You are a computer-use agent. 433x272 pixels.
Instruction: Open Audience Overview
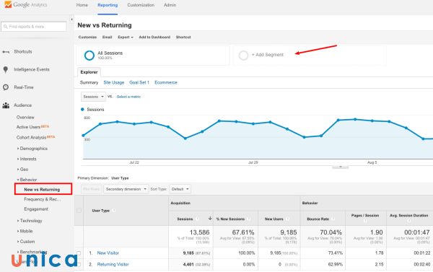click(25, 118)
